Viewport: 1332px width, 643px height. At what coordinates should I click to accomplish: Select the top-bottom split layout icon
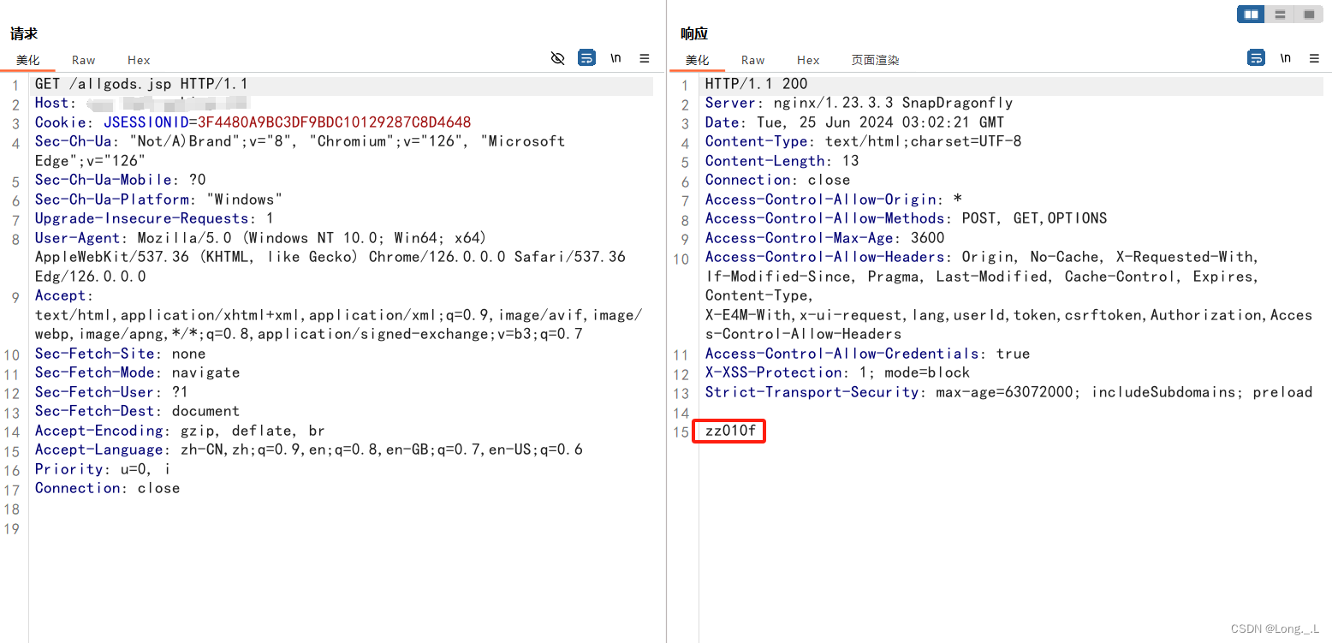tap(1279, 14)
